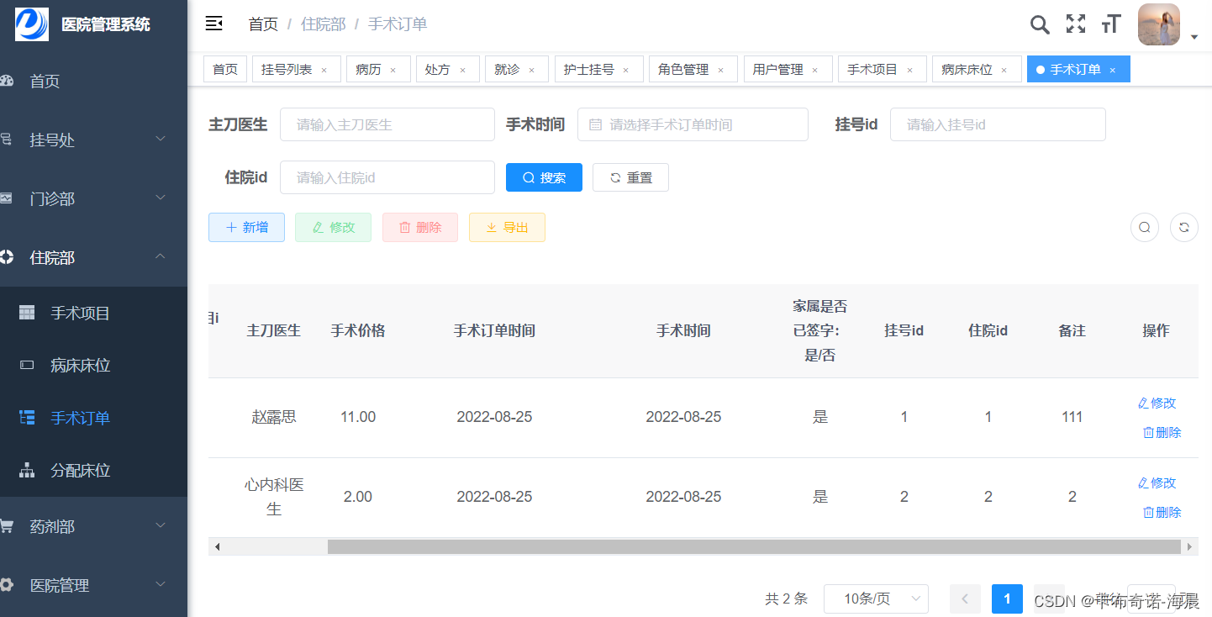The width and height of the screenshot is (1212, 617).
Task: Focus the 挂号id input field
Action: point(998,124)
